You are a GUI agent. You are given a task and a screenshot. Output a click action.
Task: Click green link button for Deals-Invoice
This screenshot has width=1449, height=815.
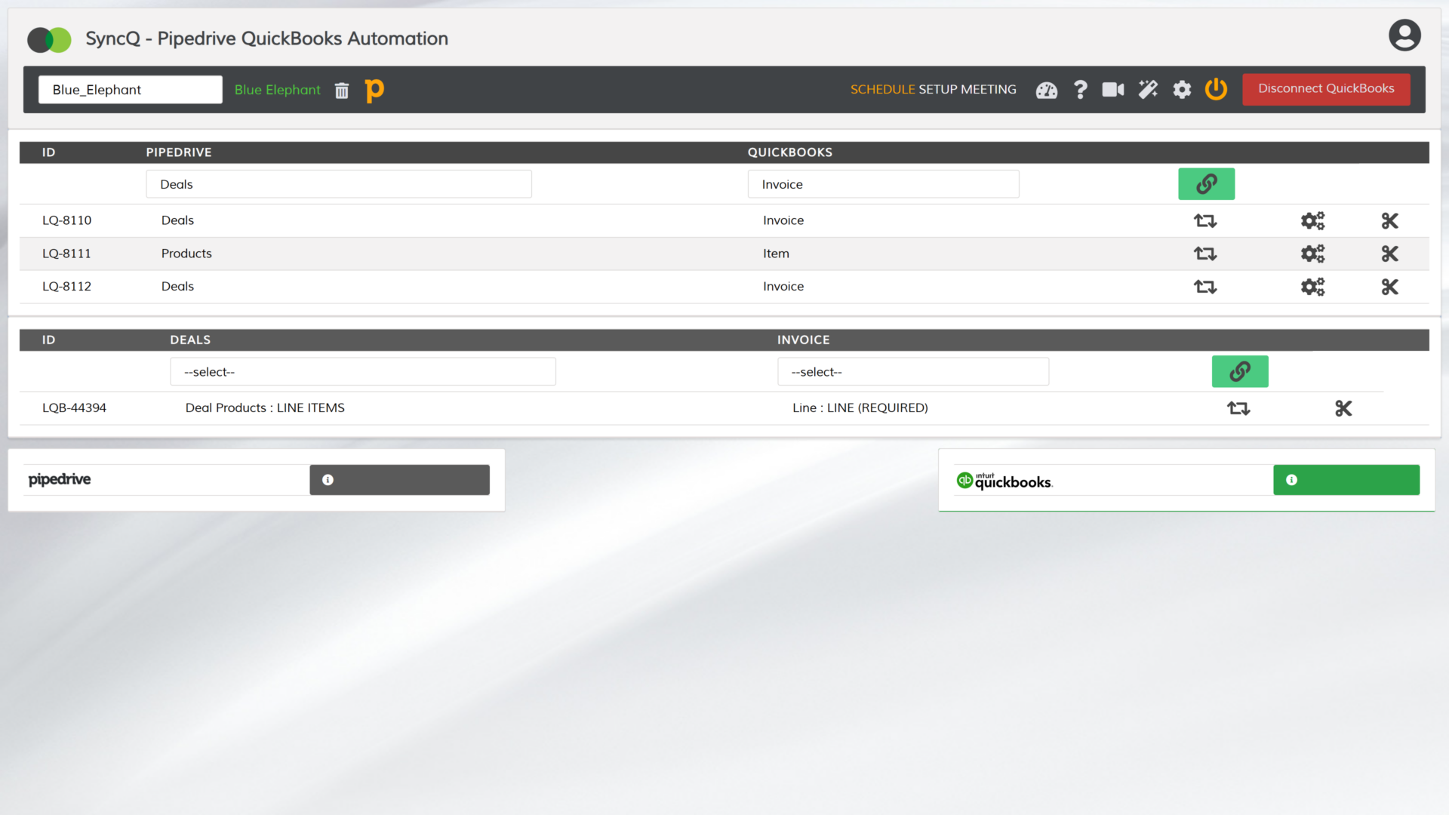click(x=1206, y=184)
